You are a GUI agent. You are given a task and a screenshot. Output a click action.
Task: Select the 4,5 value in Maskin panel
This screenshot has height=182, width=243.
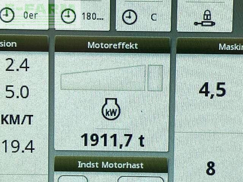tap(212, 90)
